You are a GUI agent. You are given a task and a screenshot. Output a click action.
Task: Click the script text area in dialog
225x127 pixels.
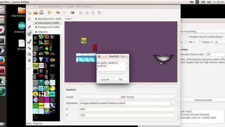[111, 66]
